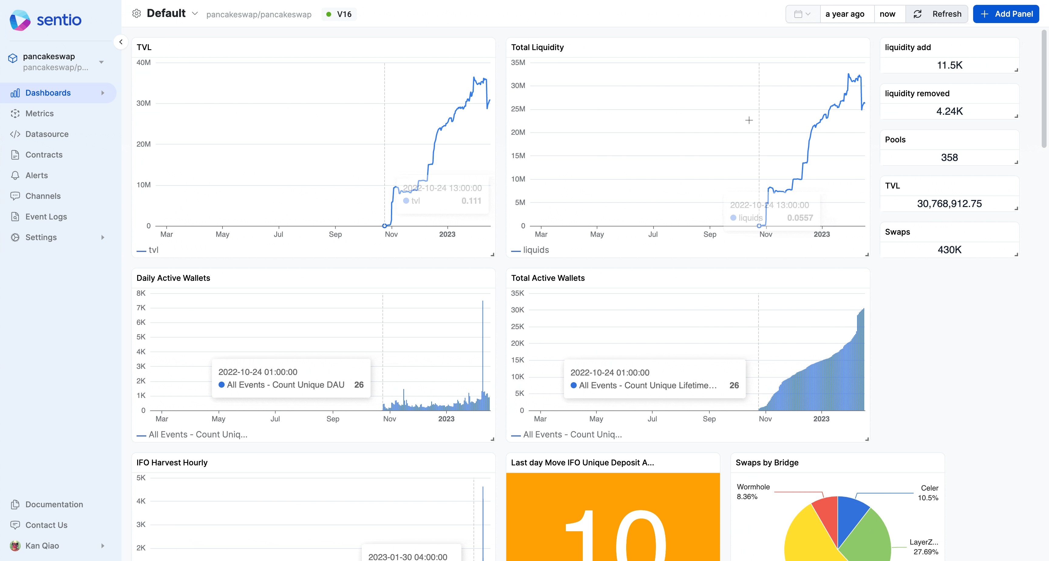The image size is (1049, 561).
Task: Click the Add Panel button
Action: click(x=1006, y=14)
